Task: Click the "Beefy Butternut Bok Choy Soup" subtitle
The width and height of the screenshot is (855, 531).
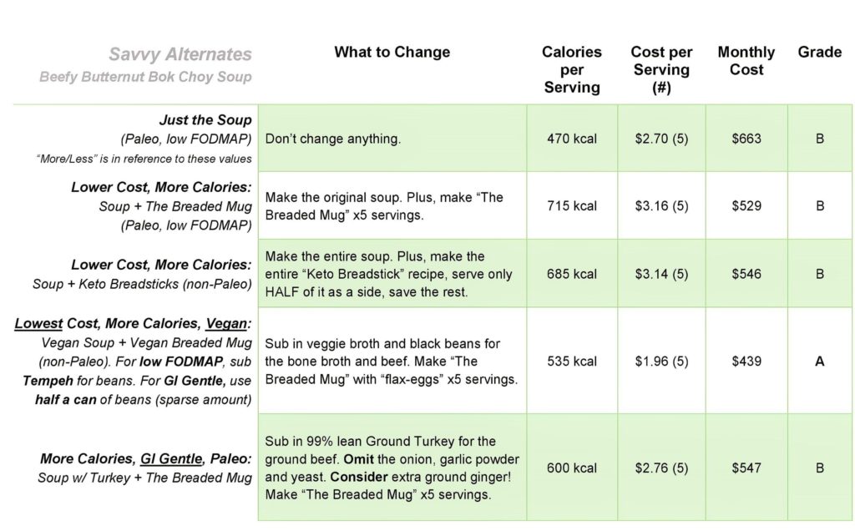Action: [145, 78]
